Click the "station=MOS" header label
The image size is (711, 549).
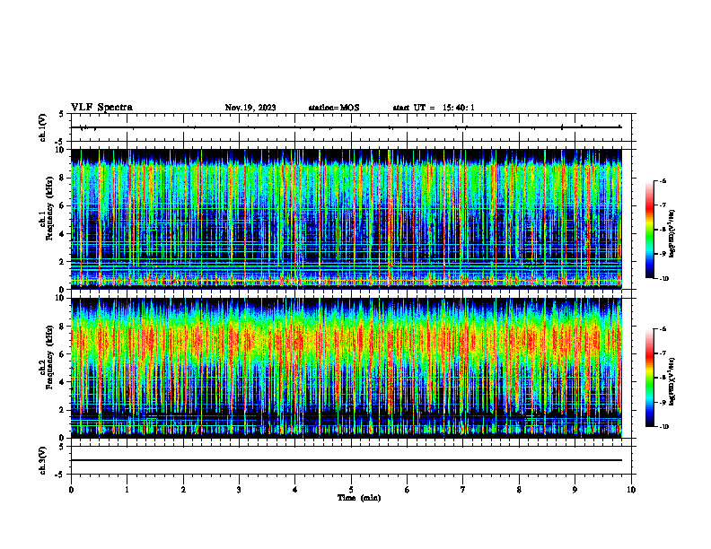(334, 108)
